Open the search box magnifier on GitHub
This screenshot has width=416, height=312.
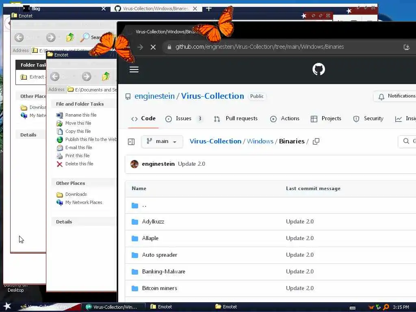point(406,141)
